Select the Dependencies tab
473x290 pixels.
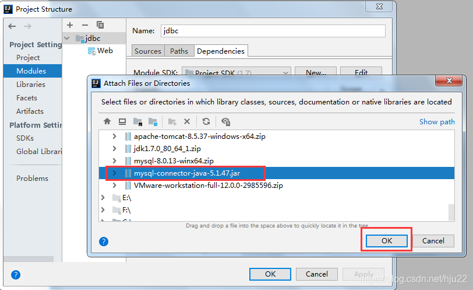point(221,51)
